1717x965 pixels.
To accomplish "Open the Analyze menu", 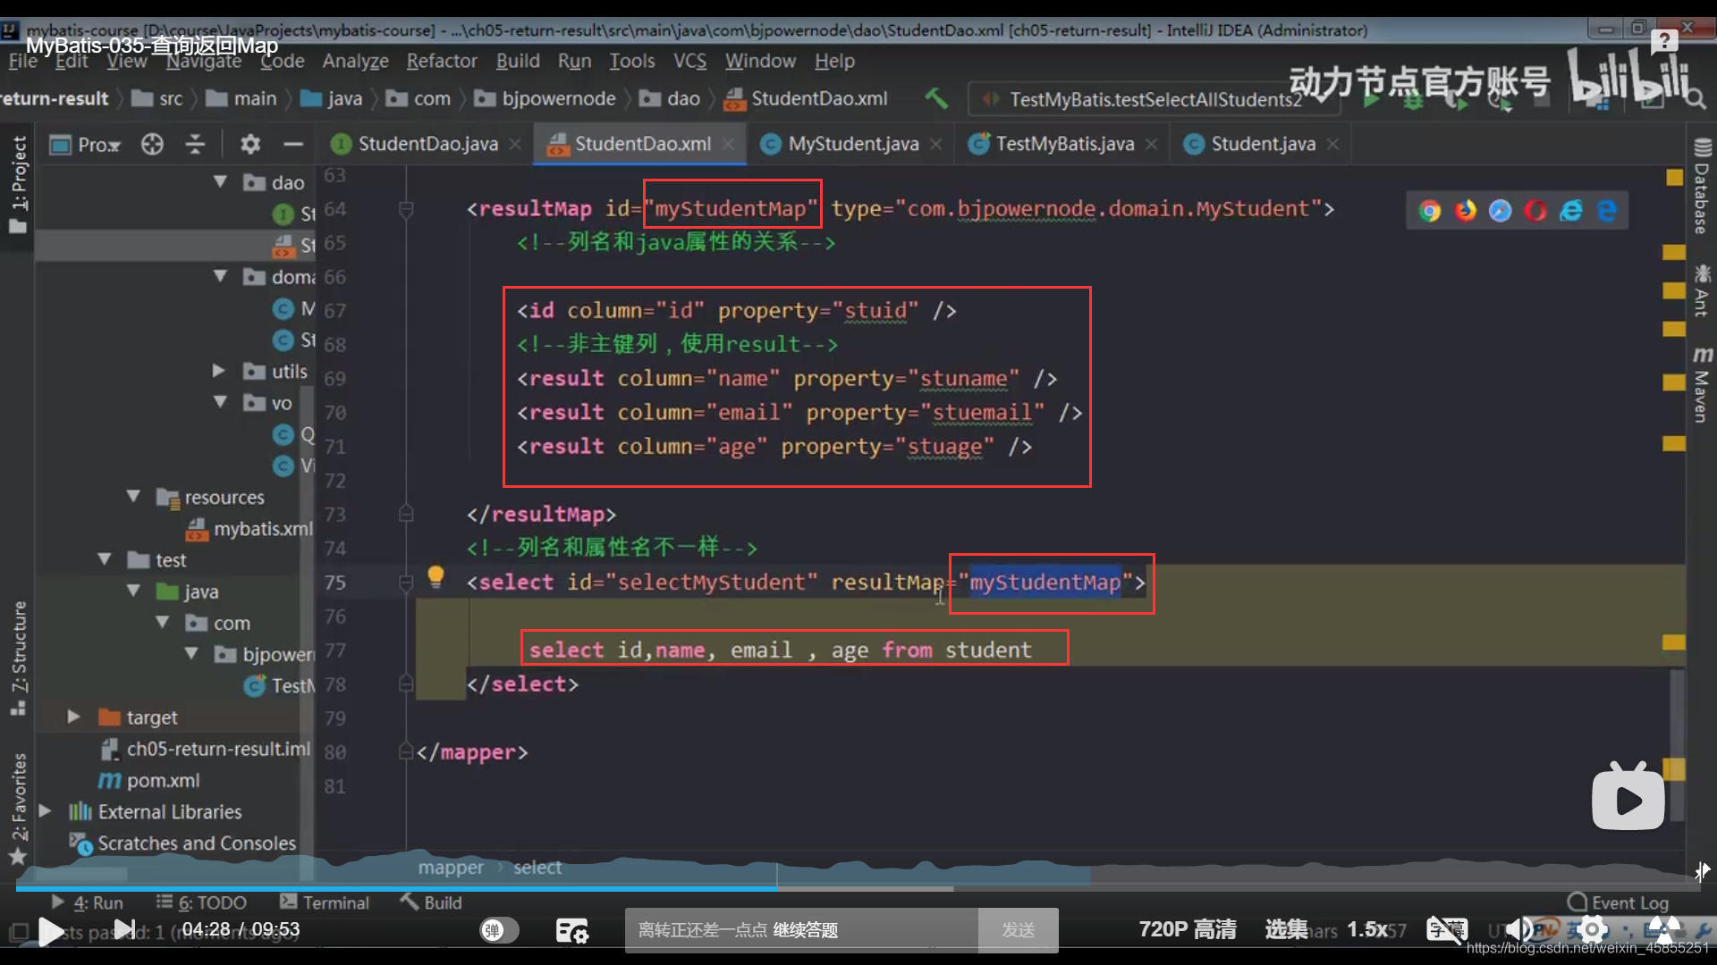I will coord(355,61).
